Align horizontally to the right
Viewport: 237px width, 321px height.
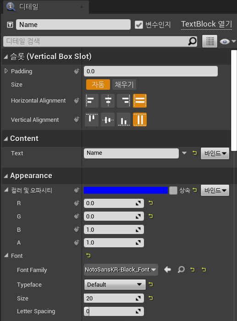124,101
